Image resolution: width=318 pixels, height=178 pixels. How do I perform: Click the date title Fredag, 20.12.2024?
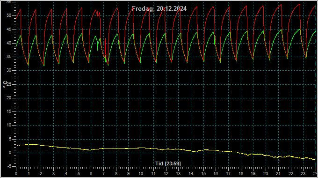pos(159,8)
